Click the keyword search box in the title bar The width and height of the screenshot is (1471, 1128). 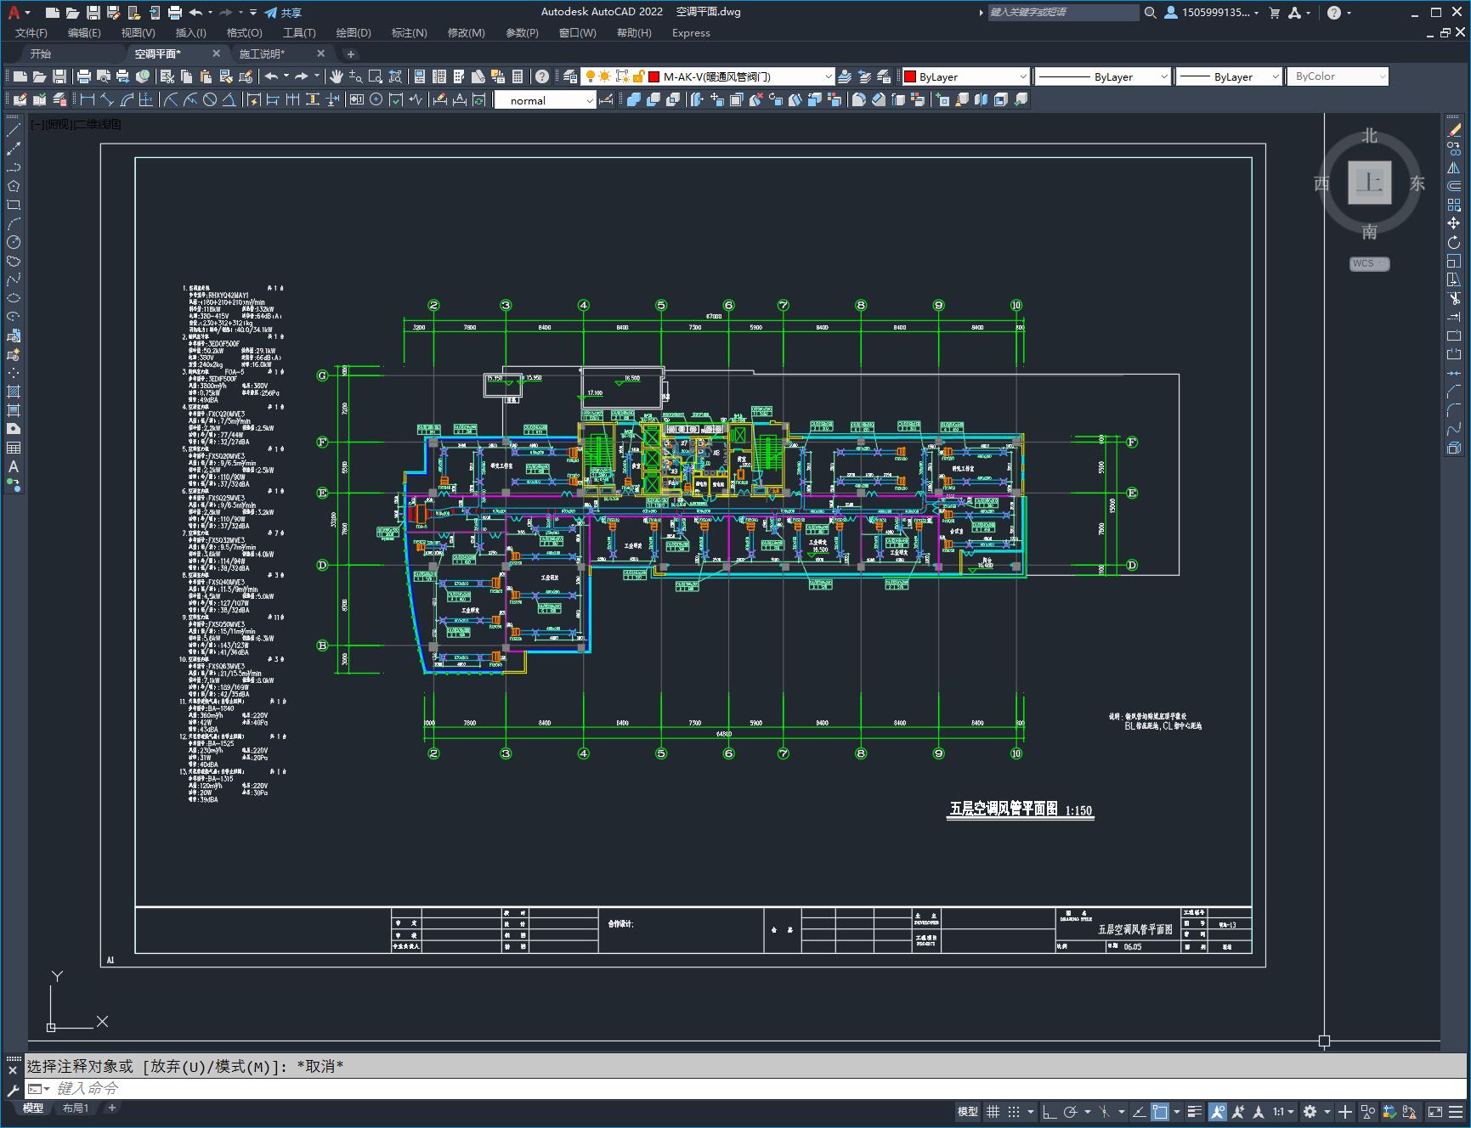click(x=1062, y=13)
